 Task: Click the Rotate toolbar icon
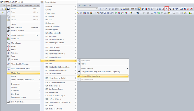click(x=160, y=9)
